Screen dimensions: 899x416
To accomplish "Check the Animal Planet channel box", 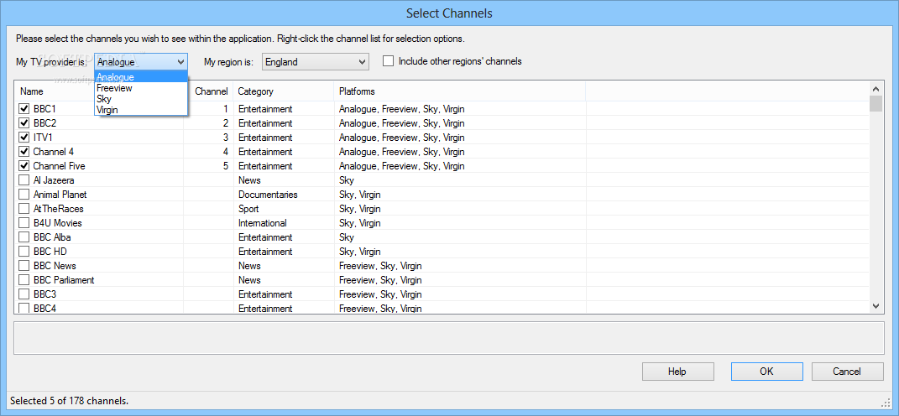I will (24, 195).
